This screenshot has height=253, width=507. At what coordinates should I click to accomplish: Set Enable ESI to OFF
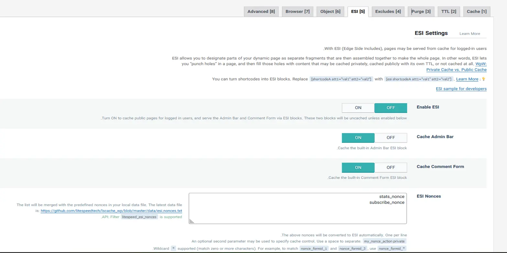click(391, 108)
